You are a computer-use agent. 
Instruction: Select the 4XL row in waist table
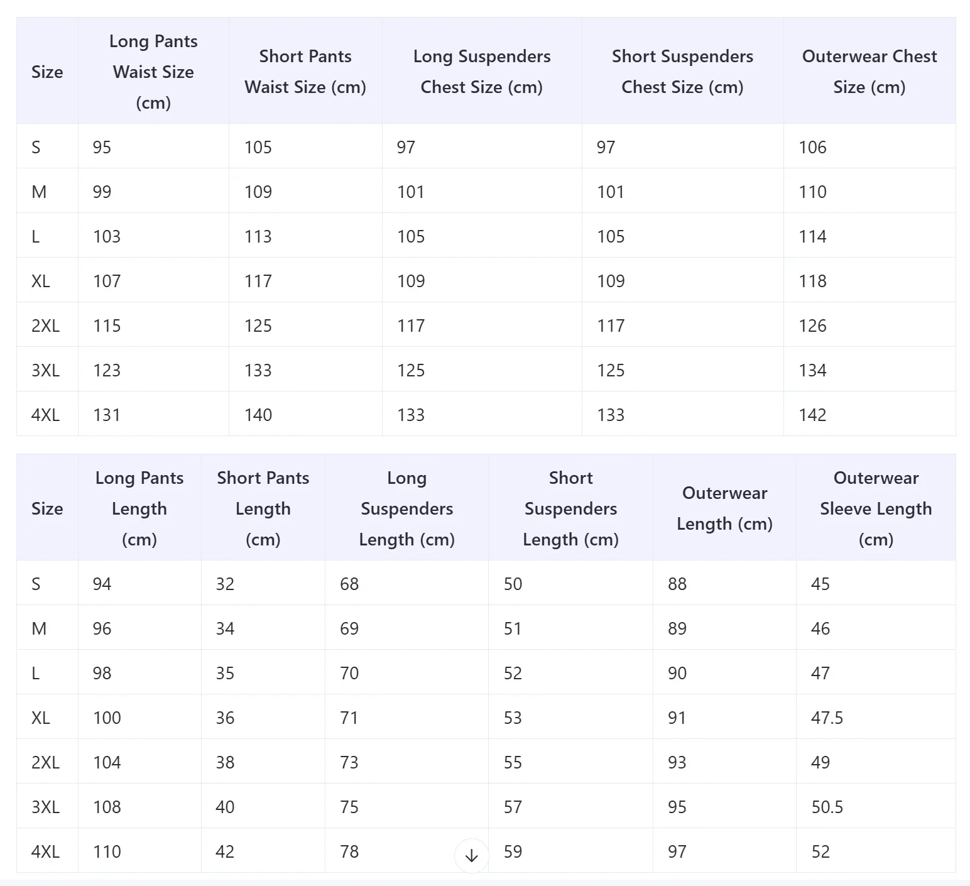tap(486, 414)
